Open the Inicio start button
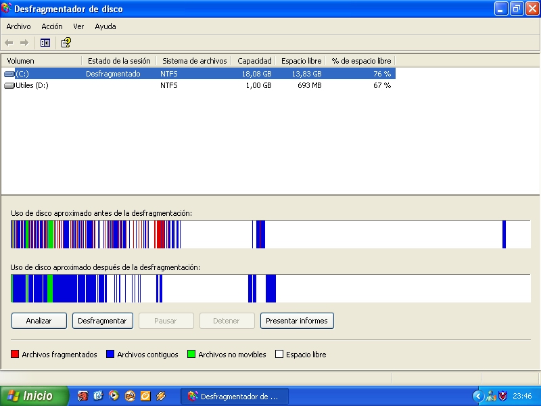541x406 pixels. (35, 396)
